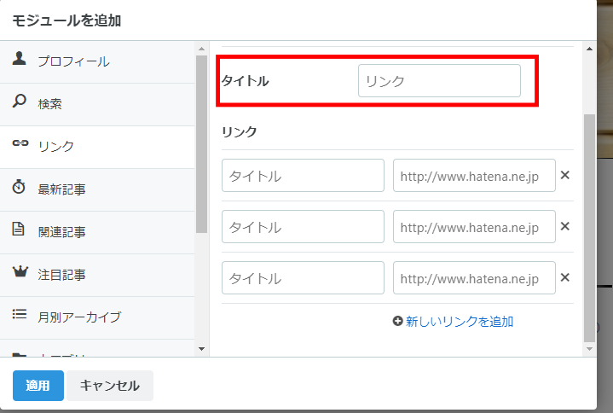Choose the リンク module
The width and height of the screenshot is (613, 413).
97,147
